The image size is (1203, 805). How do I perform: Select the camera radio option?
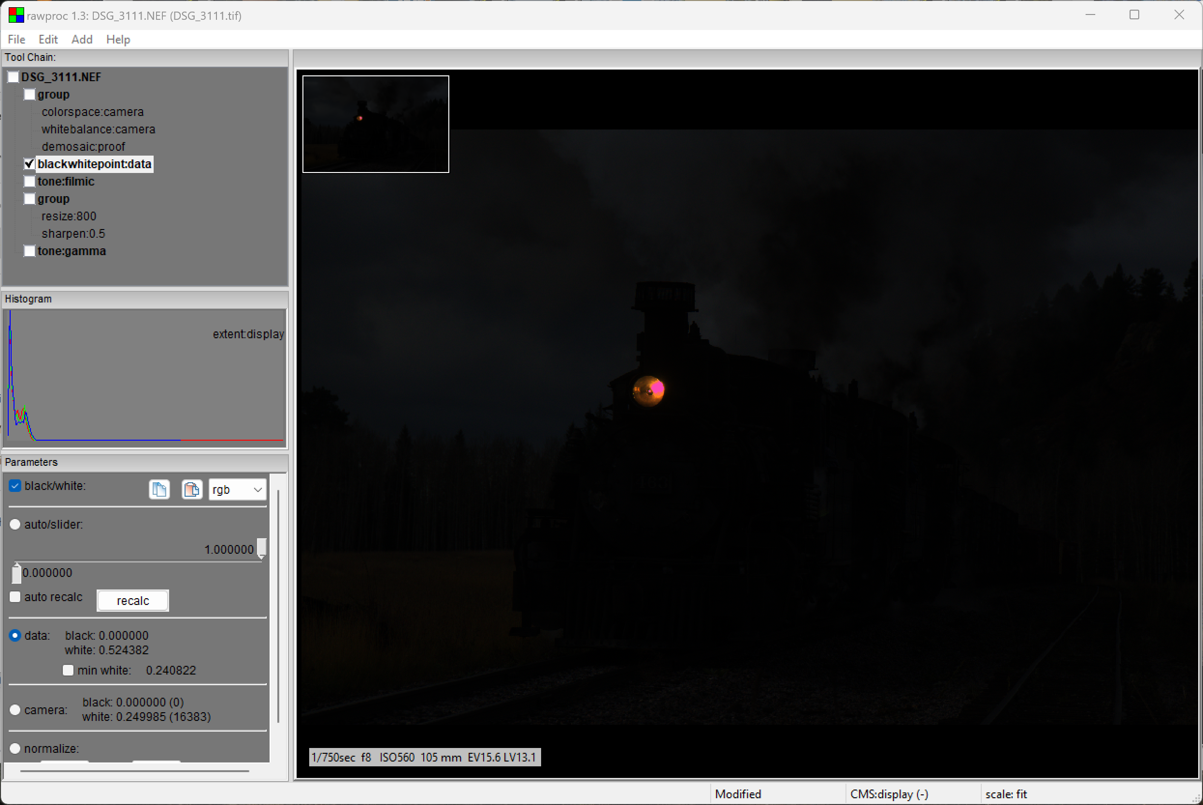point(15,709)
